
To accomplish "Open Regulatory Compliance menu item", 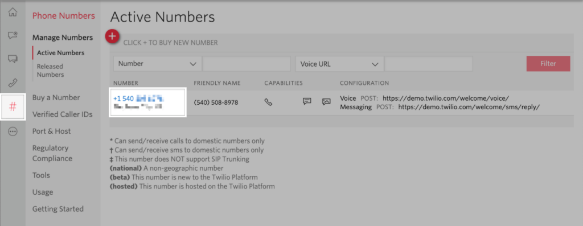I will [x=52, y=153].
